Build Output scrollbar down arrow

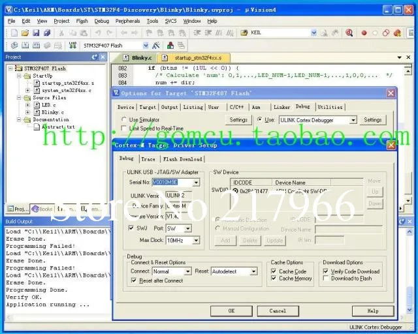tap(410, 310)
